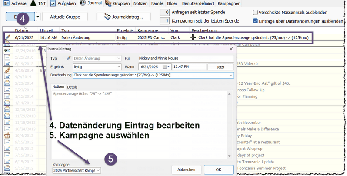Click the letter icon of the 10/24/2013 row
The image size is (347, 176).
tap(7, 129)
